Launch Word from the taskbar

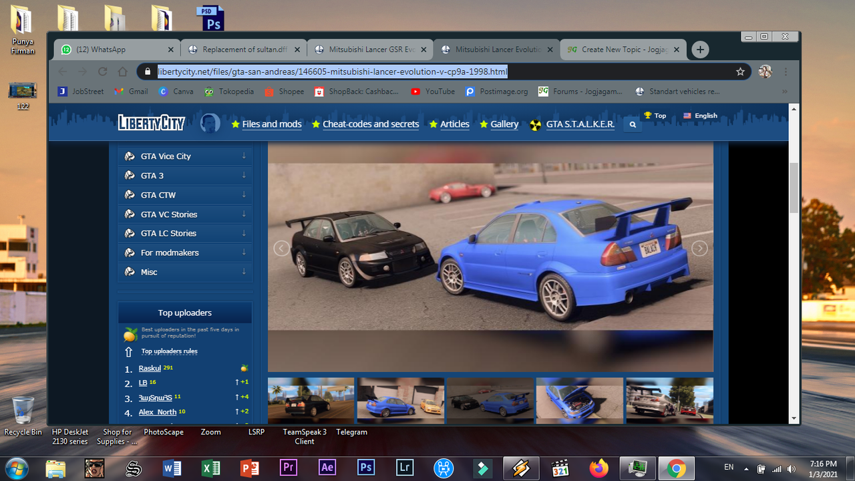(x=172, y=468)
